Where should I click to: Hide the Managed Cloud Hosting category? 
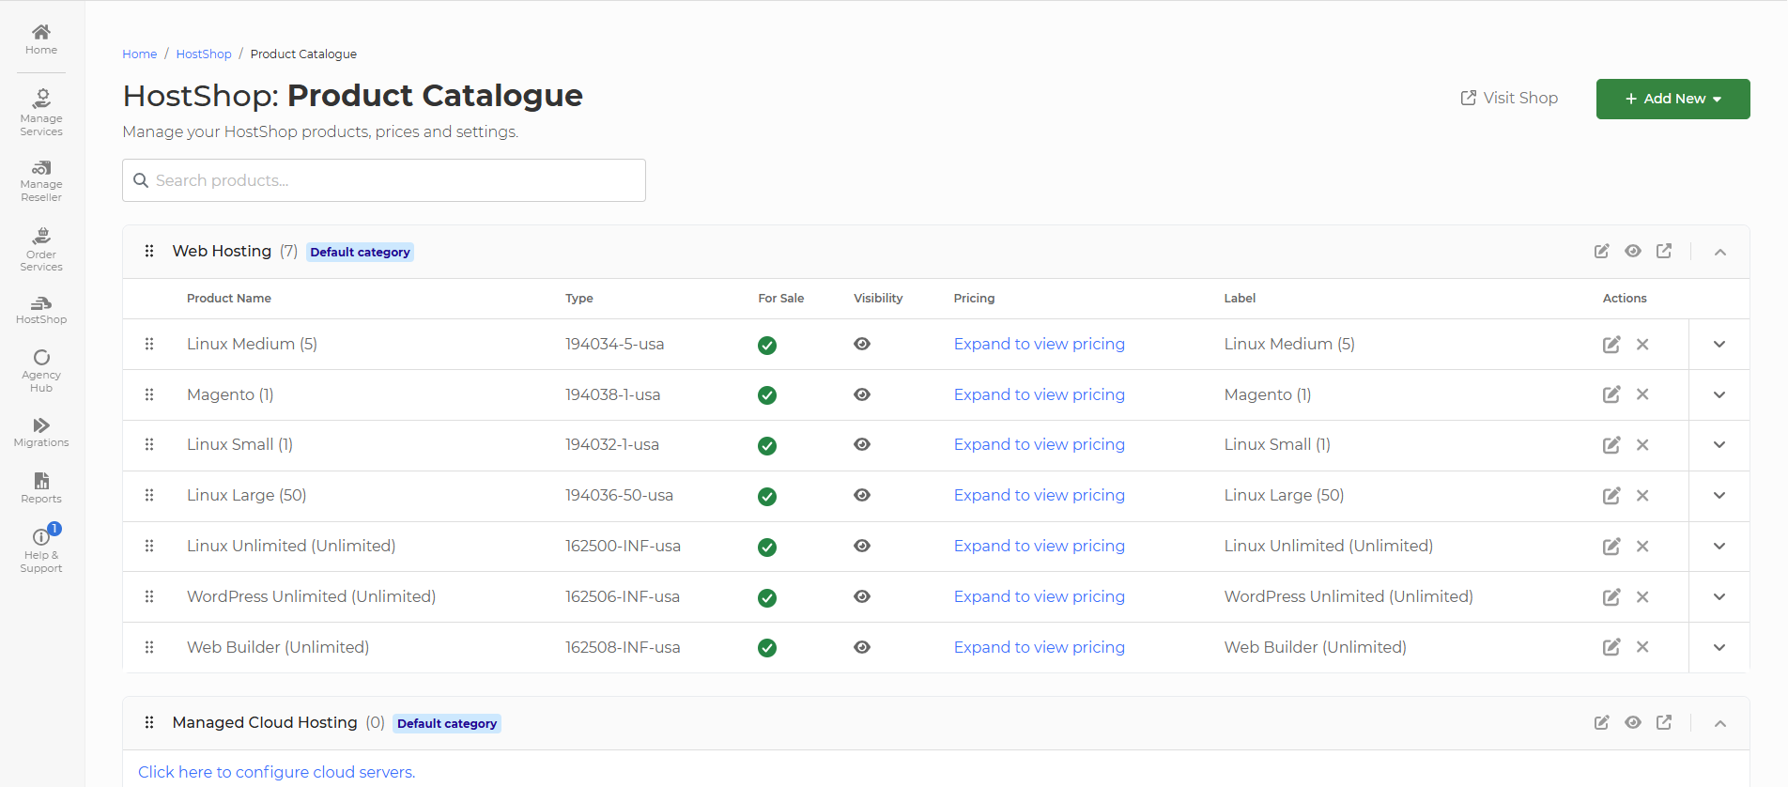tap(1633, 722)
